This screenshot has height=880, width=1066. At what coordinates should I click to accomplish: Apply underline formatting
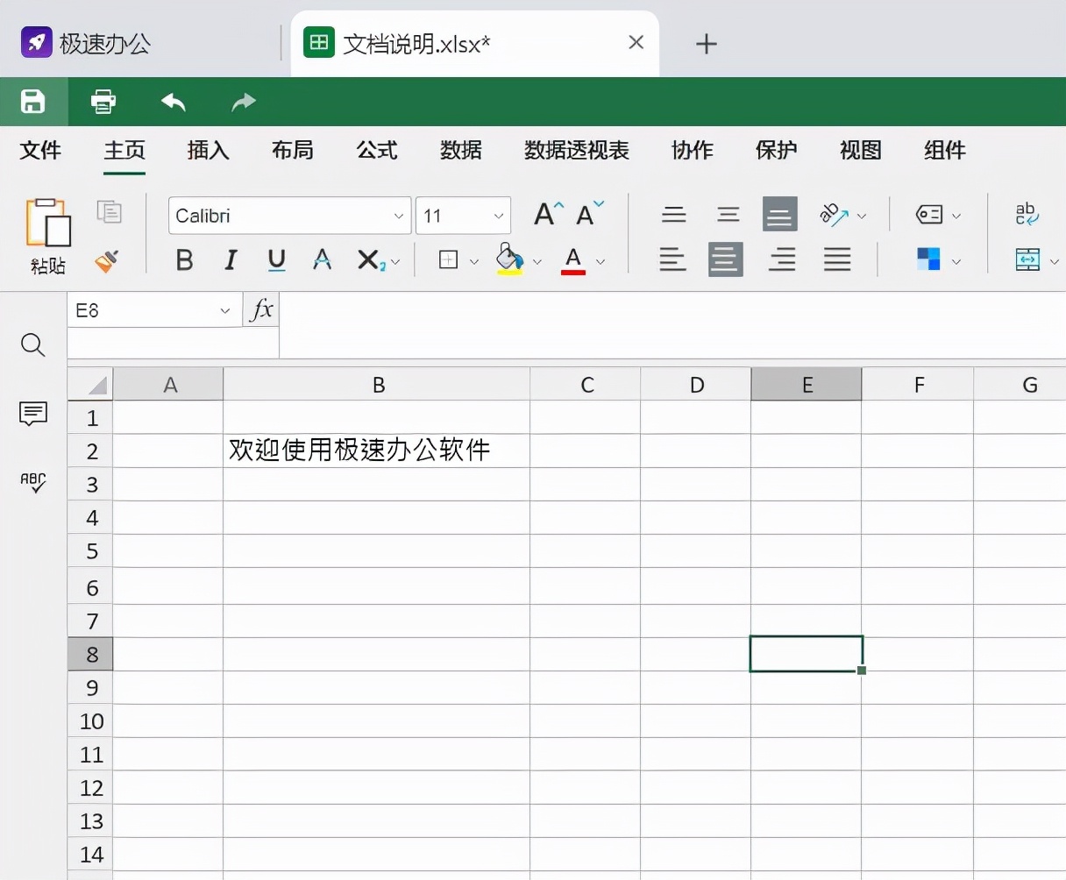tap(276, 259)
